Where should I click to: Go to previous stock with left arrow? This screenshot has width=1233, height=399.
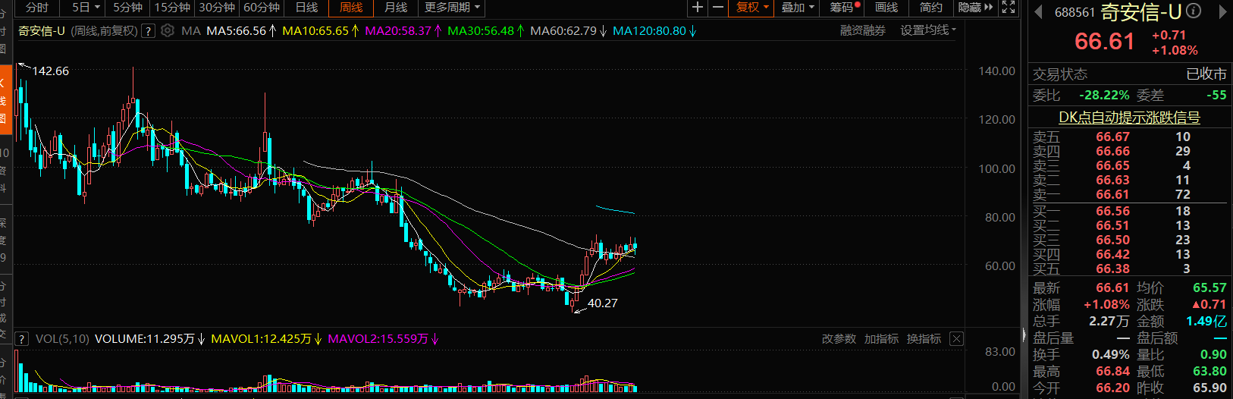pos(1038,12)
